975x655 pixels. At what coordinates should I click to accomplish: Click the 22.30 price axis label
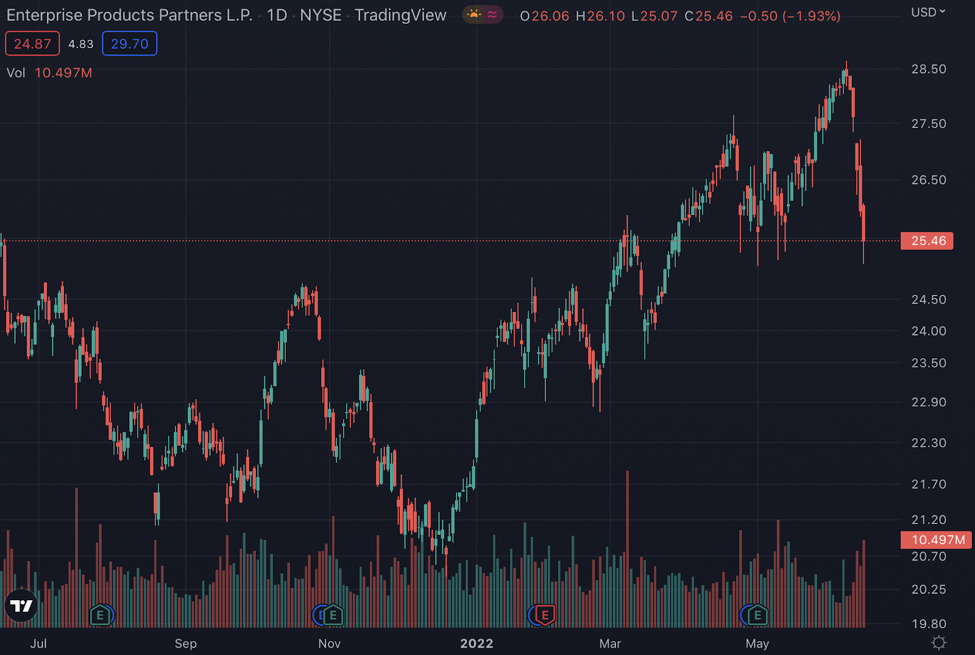[x=929, y=443]
